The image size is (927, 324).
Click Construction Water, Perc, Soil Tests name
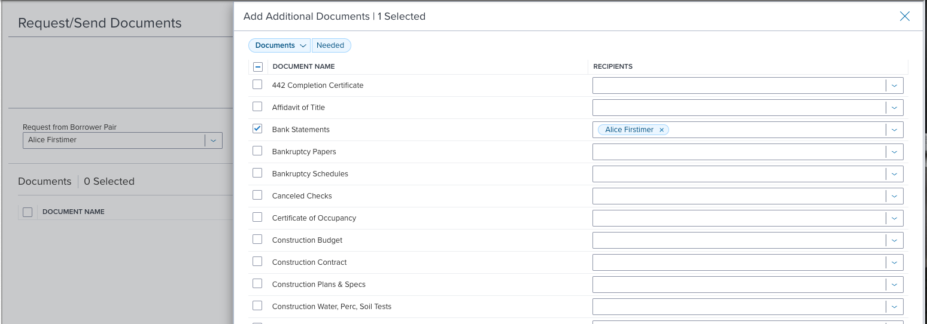point(332,307)
